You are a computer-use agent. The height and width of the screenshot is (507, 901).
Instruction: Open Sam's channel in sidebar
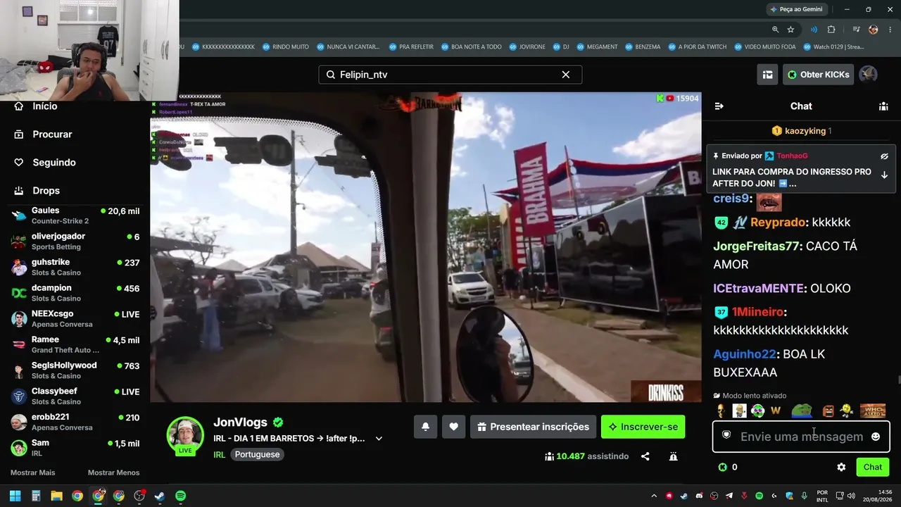pos(75,448)
